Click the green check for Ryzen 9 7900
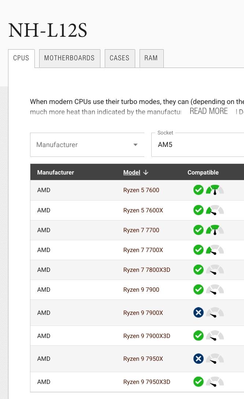The height and width of the screenshot is (399, 244). 198,290
